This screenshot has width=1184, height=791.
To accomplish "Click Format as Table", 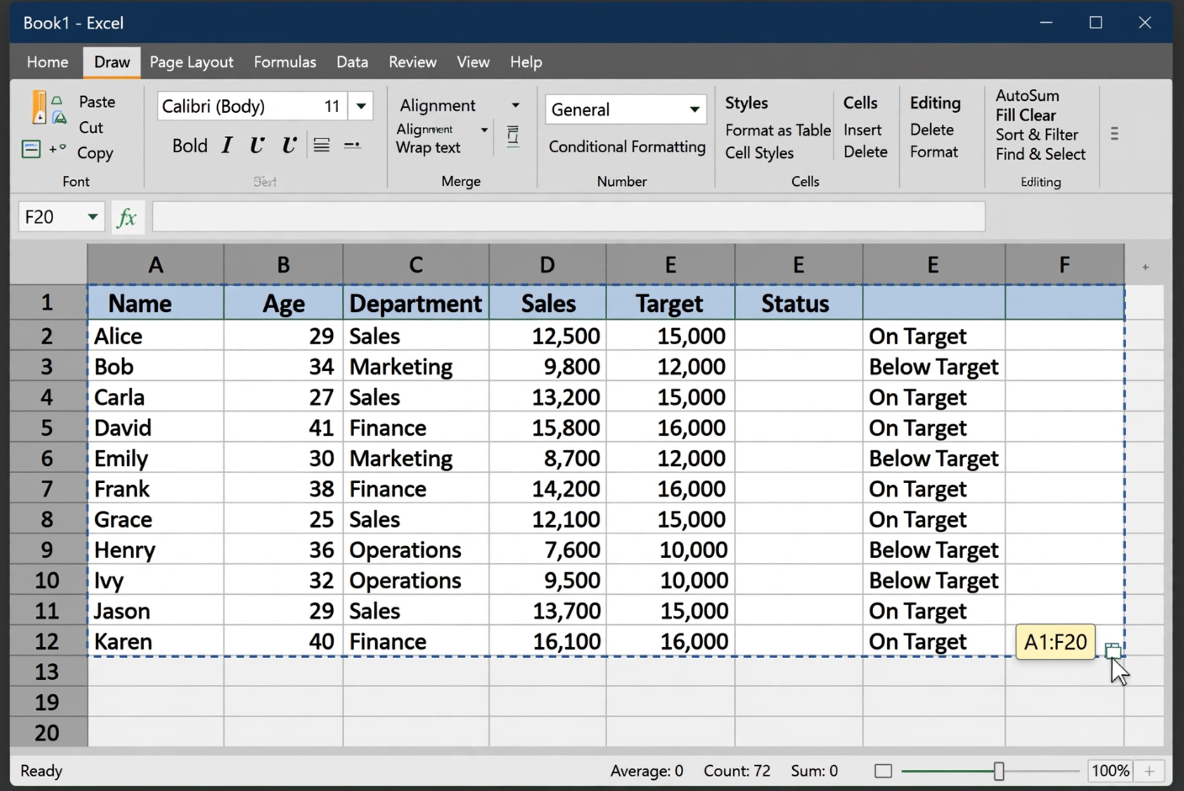I will pyautogui.click(x=778, y=130).
